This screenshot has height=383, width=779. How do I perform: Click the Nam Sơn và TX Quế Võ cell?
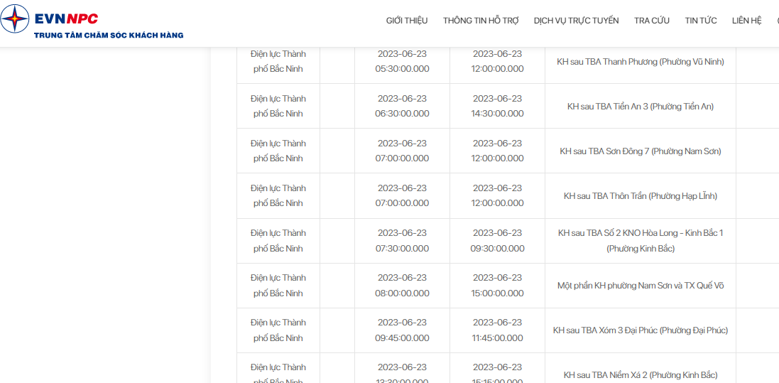coord(641,286)
